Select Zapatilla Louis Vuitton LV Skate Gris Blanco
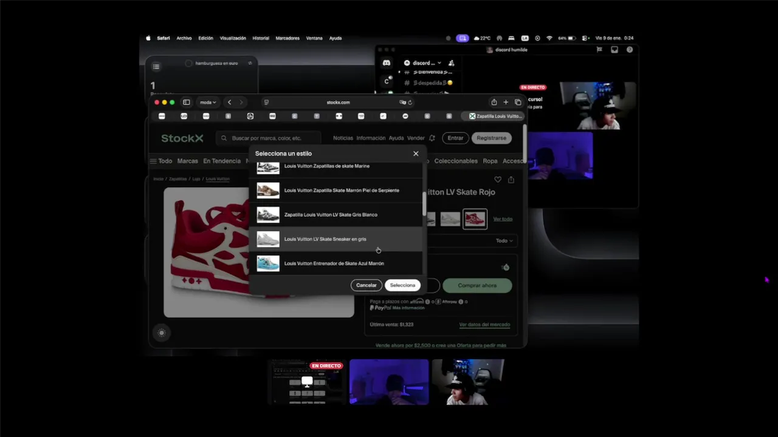 click(x=337, y=215)
